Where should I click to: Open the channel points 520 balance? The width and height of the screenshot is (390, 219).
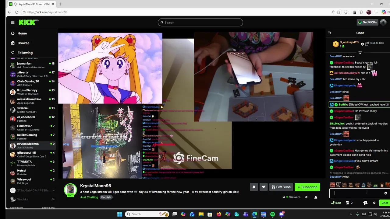click(x=336, y=203)
